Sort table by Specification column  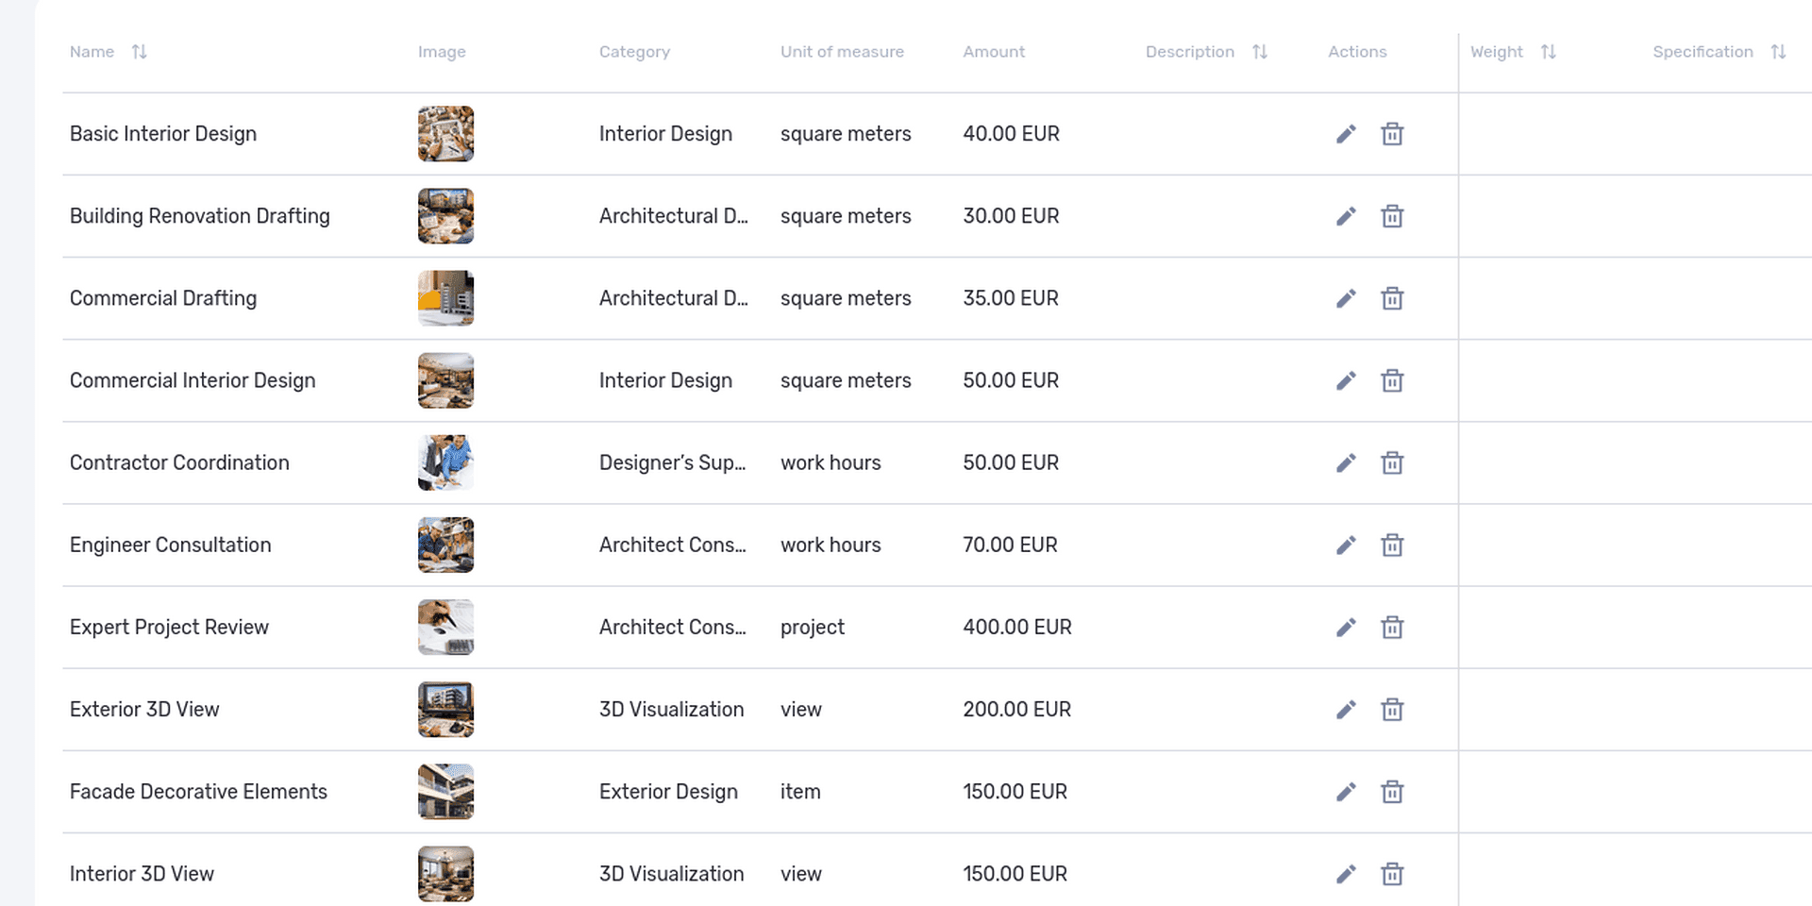click(1778, 52)
